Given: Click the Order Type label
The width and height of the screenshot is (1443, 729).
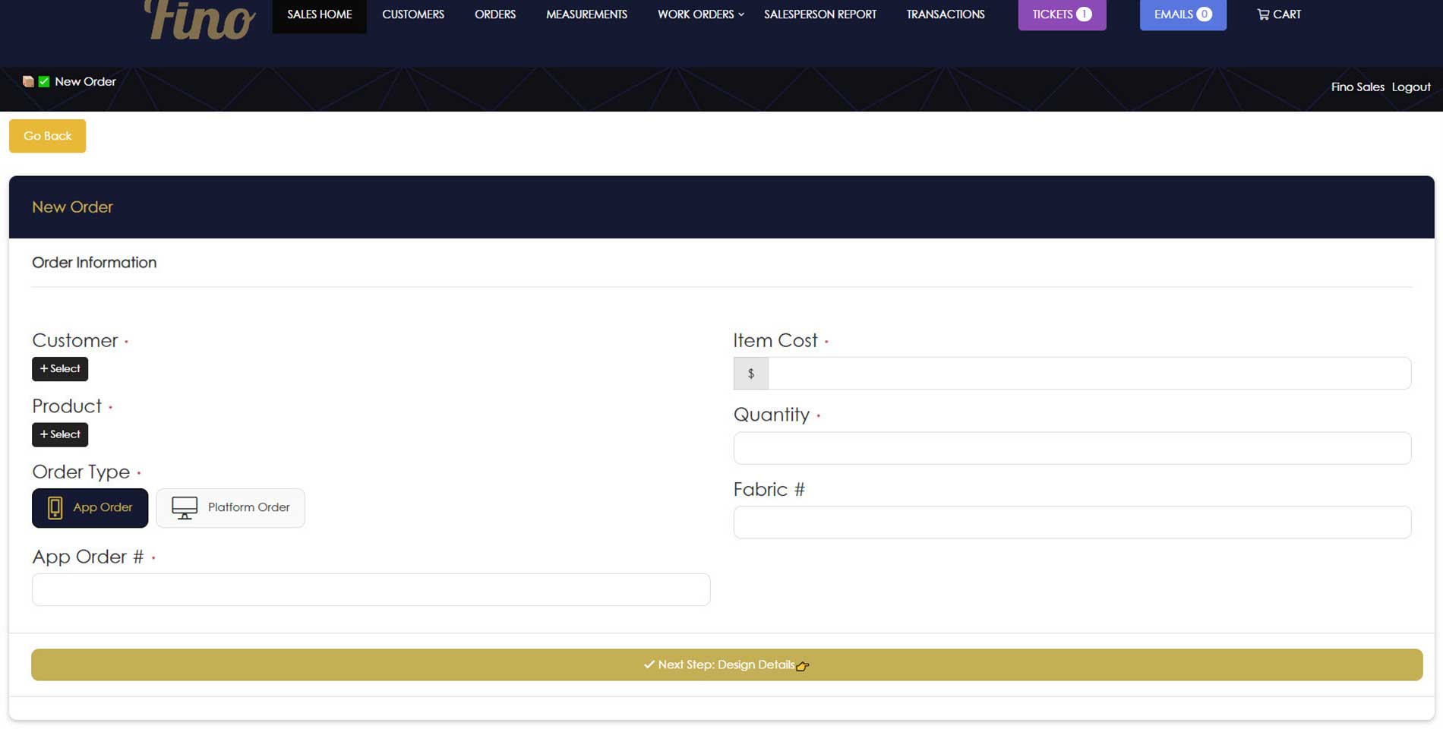Looking at the screenshot, I should pyautogui.click(x=81, y=472).
